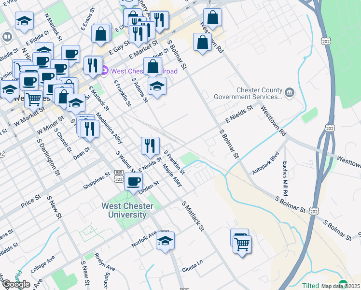Select the Sharpless St label
The image size is (361, 290).
pyautogui.click(x=97, y=180)
